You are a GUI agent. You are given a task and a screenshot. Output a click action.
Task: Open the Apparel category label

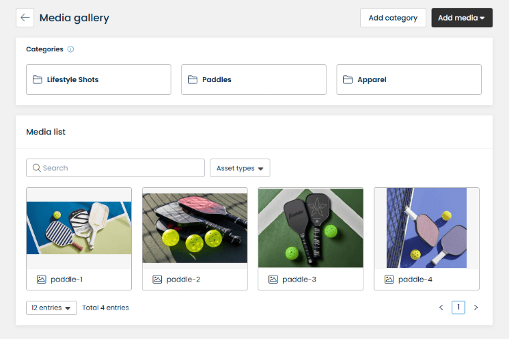[x=372, y=80]
